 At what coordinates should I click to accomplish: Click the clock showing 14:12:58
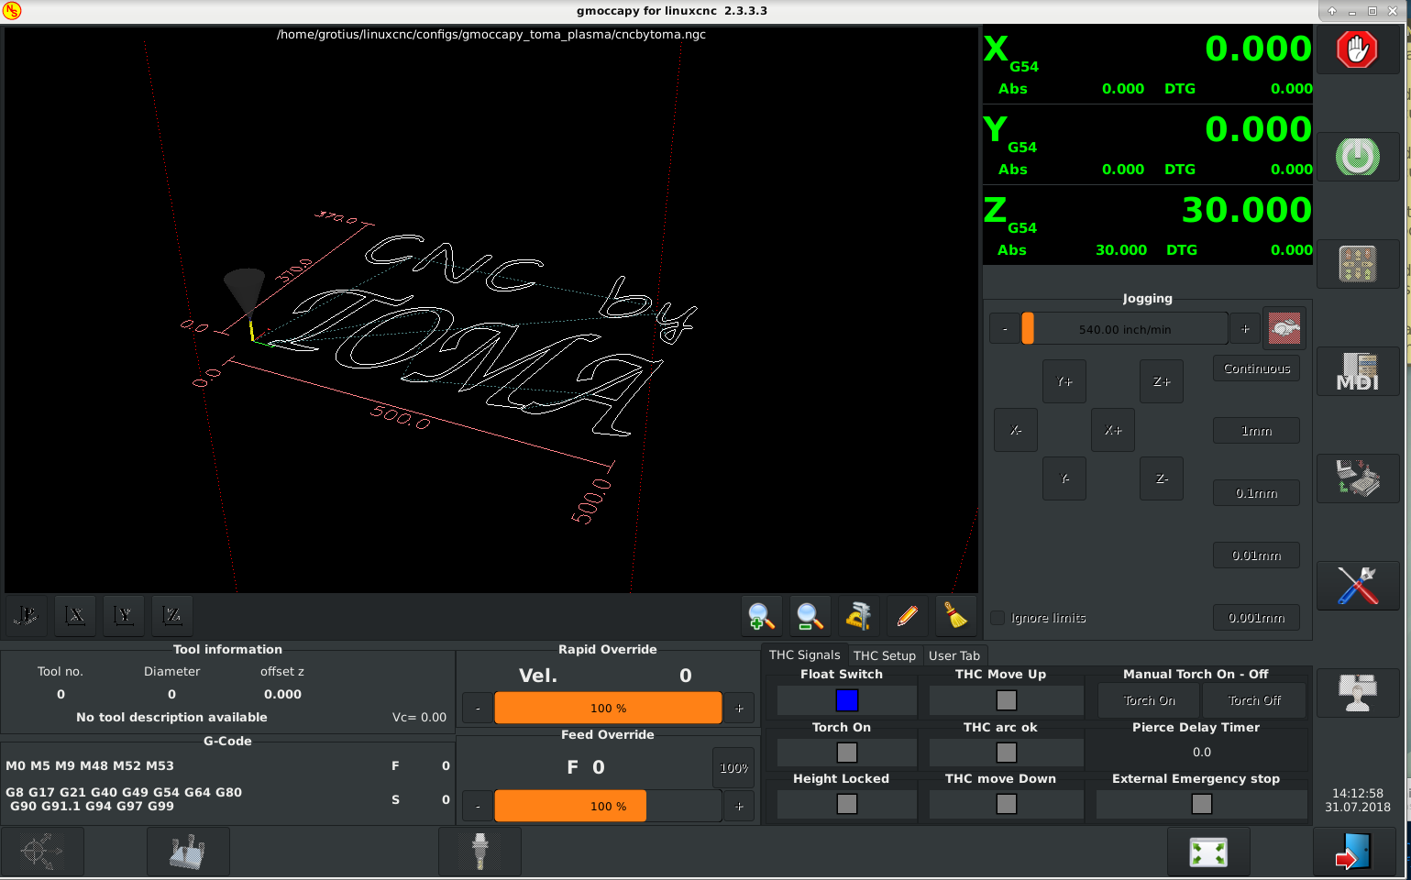(1358, 794)
